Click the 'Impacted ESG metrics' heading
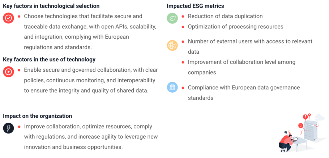 point(195,6)
